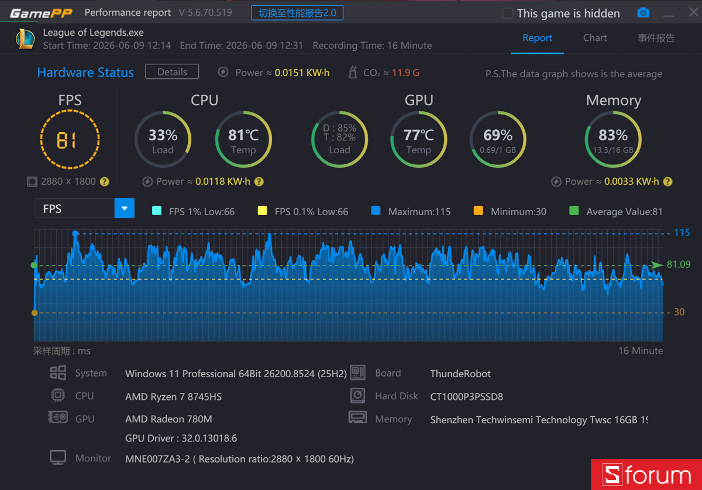Click the Memory power lightning icon
702x490 pixels.
[556, 182]
